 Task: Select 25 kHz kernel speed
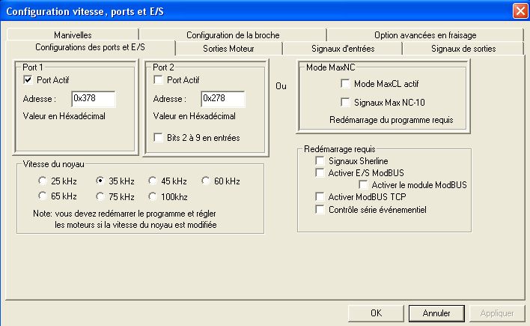(42, 181)
